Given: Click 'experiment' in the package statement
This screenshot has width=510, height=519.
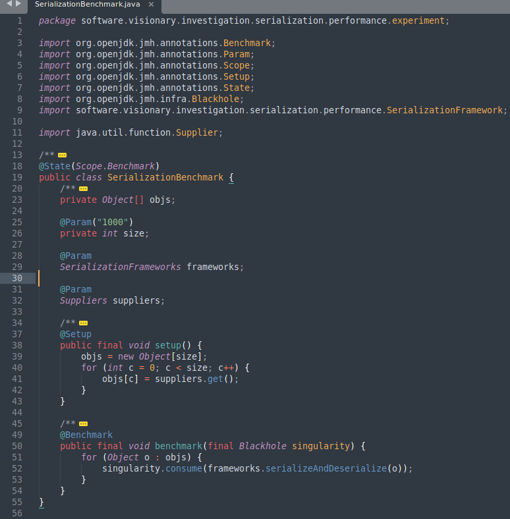Looking at the screenshot, I should (x=418, y=21).
